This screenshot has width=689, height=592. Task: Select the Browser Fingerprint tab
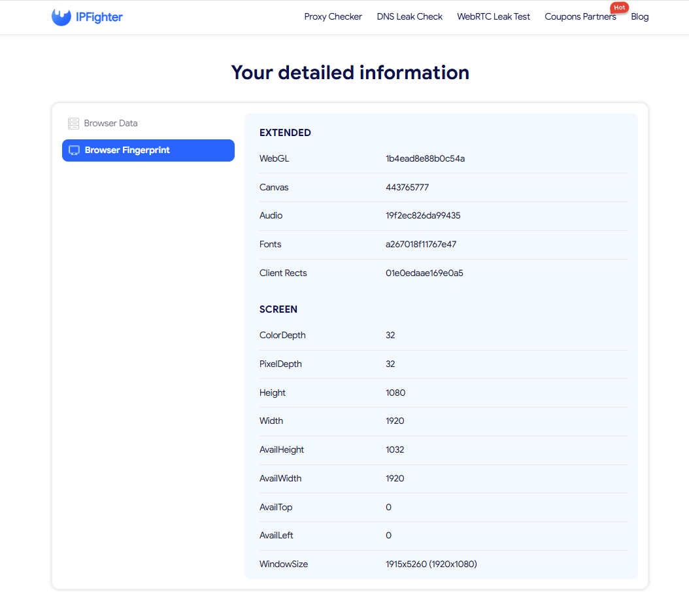coord(148,150)
